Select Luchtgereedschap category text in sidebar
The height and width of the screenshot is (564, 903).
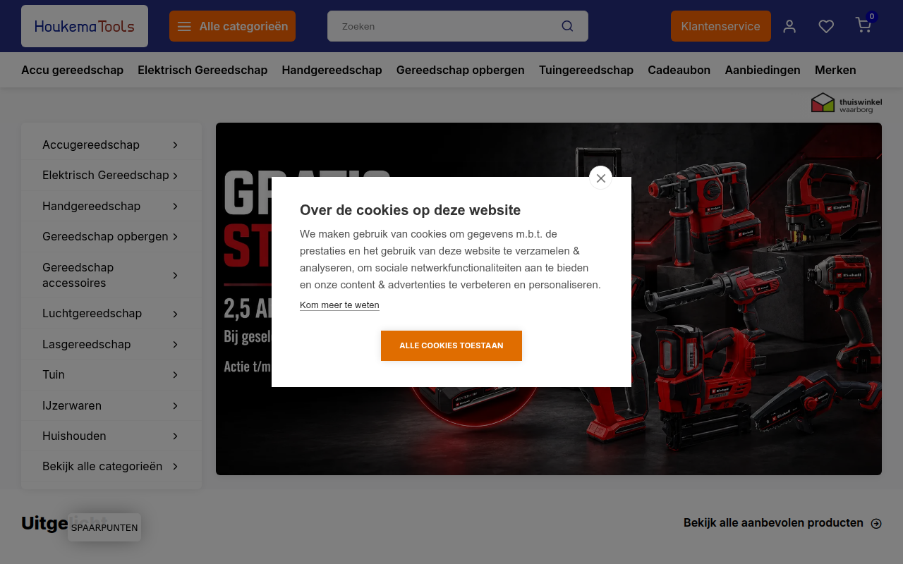pos(92,313)
